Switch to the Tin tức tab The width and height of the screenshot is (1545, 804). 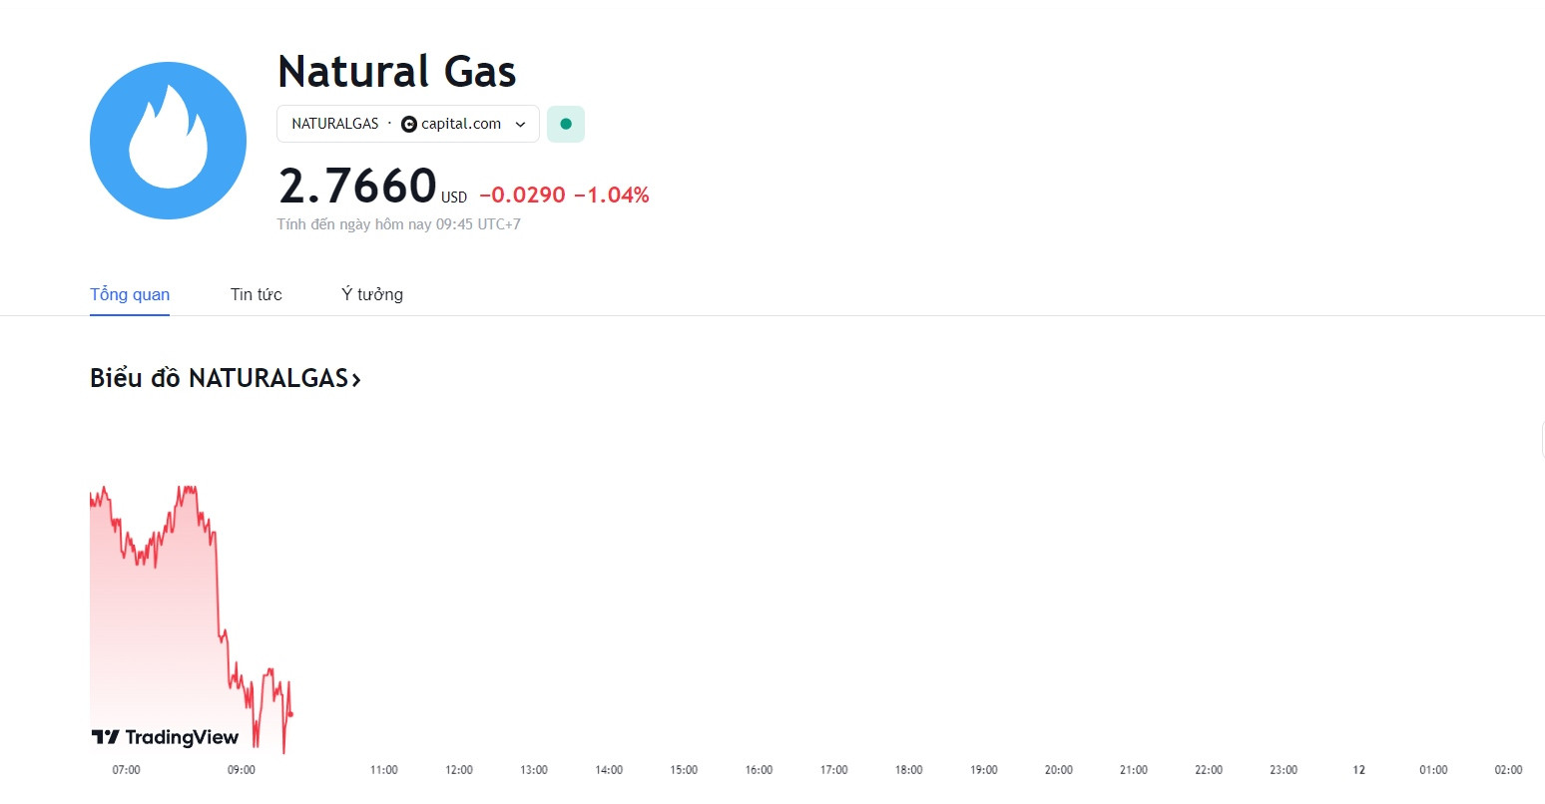257,294
